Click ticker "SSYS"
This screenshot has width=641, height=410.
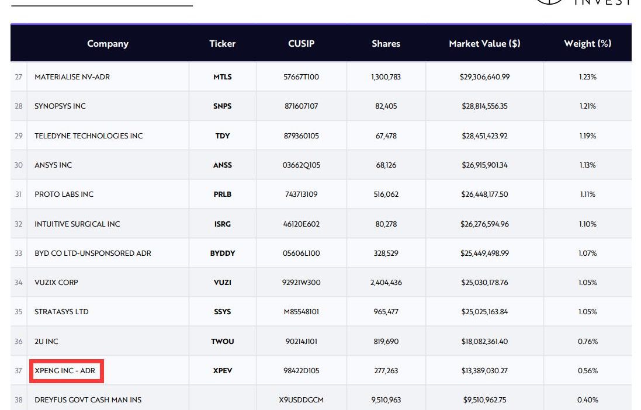(x=223, y=312)
